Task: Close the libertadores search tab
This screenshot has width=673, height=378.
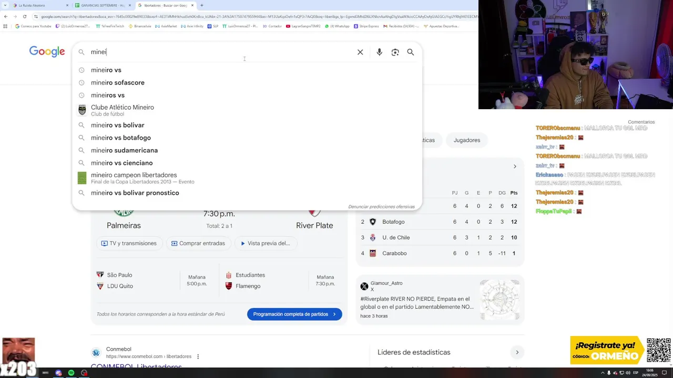Action: 193,5
